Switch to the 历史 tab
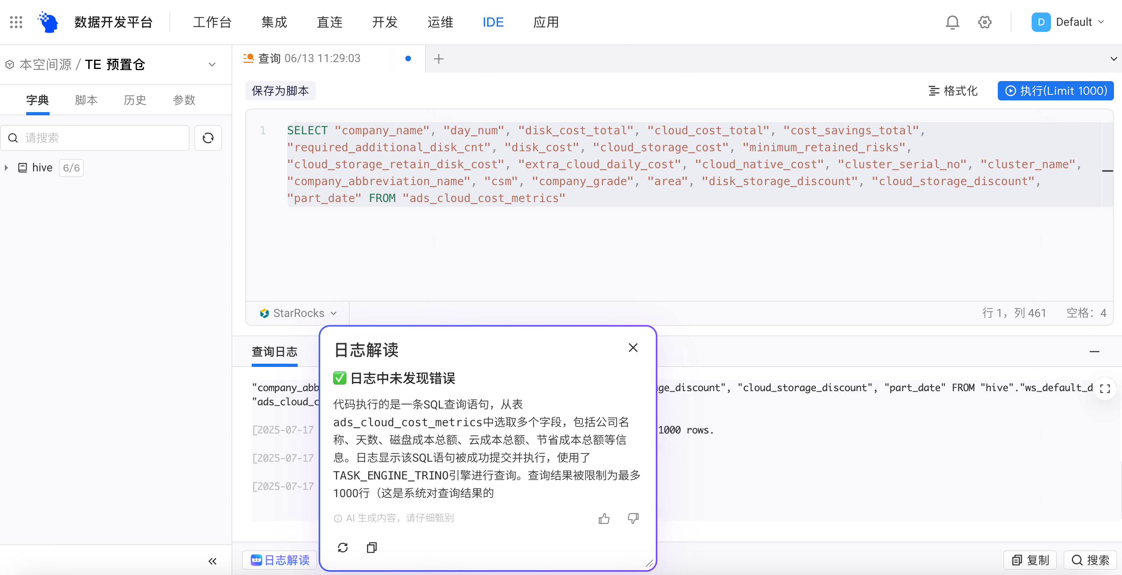This screenshot has width=1122, height=575. 135,101
